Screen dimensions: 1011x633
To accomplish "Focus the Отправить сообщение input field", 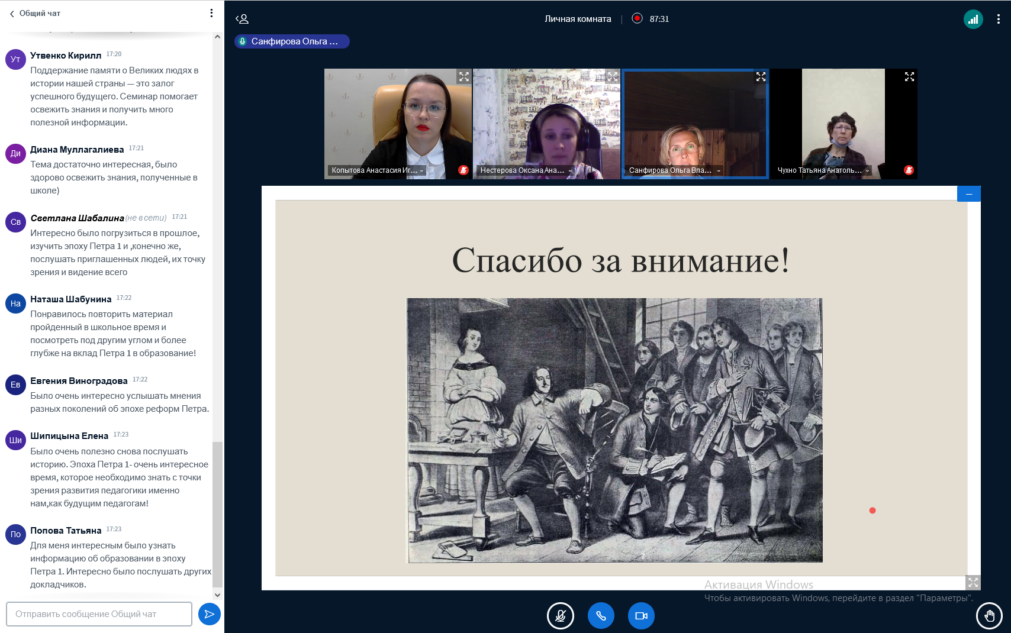I will point(99,614).
